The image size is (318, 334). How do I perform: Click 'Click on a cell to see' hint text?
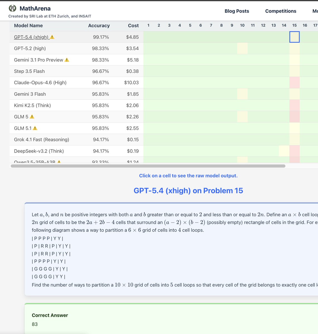pos(188,176)
